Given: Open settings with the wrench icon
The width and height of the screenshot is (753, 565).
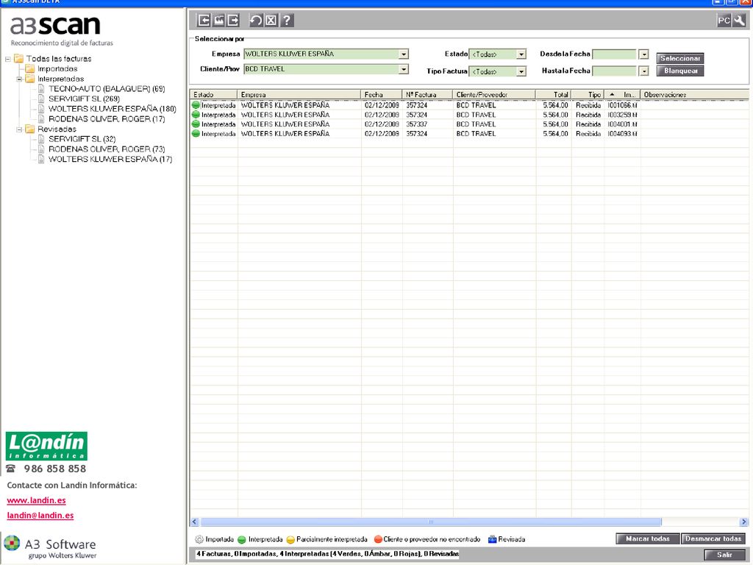Looking at the screenshot, I should (740, 20).
